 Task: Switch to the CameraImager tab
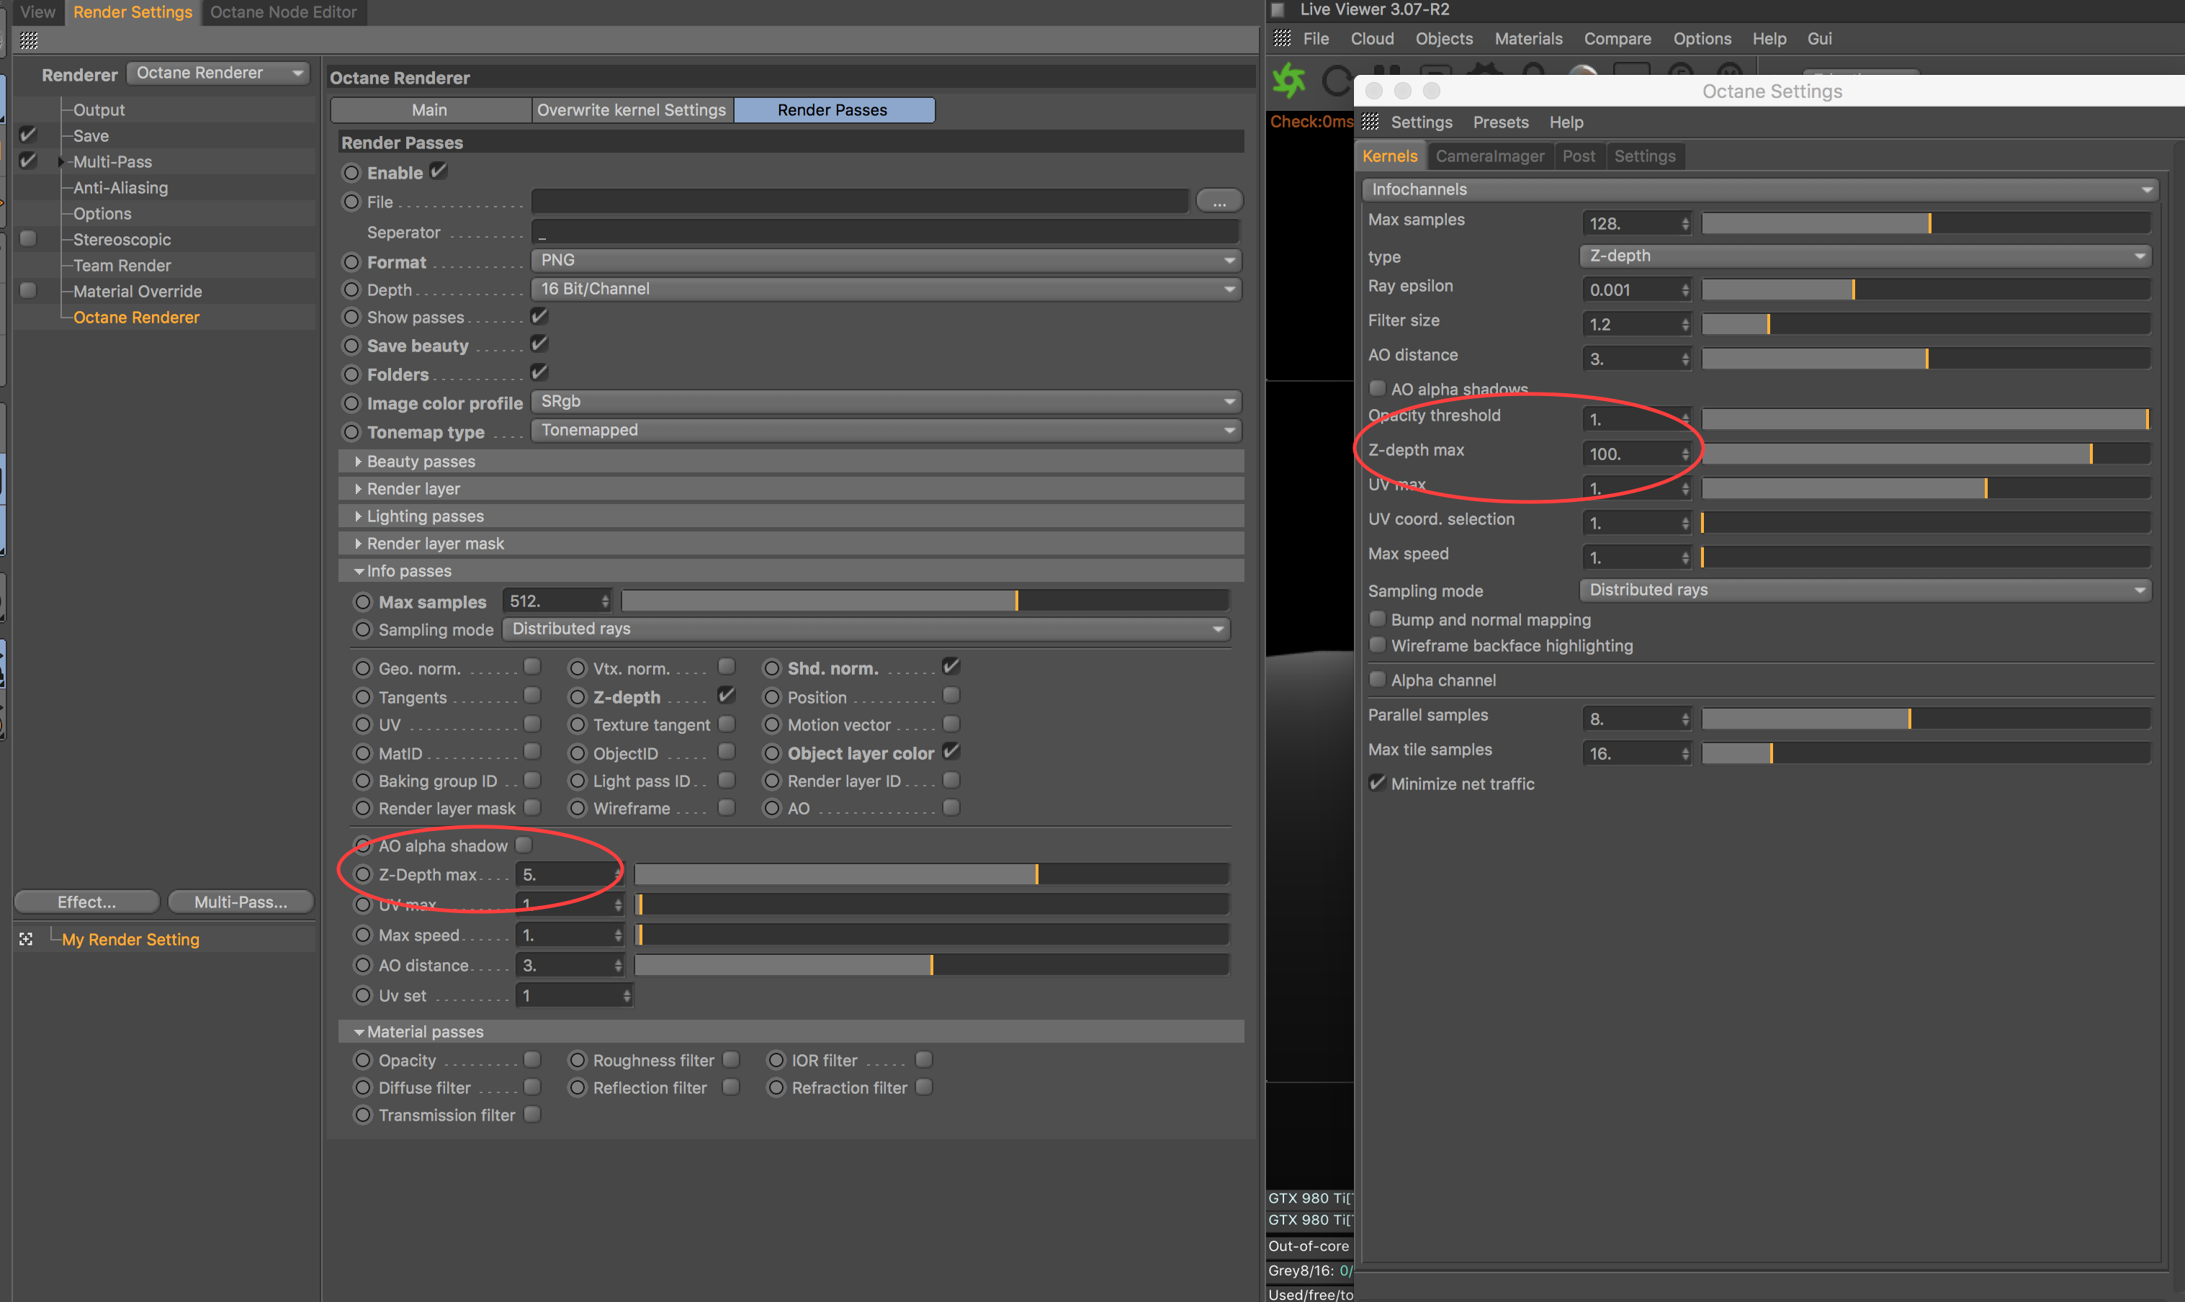pos(1489,156)
